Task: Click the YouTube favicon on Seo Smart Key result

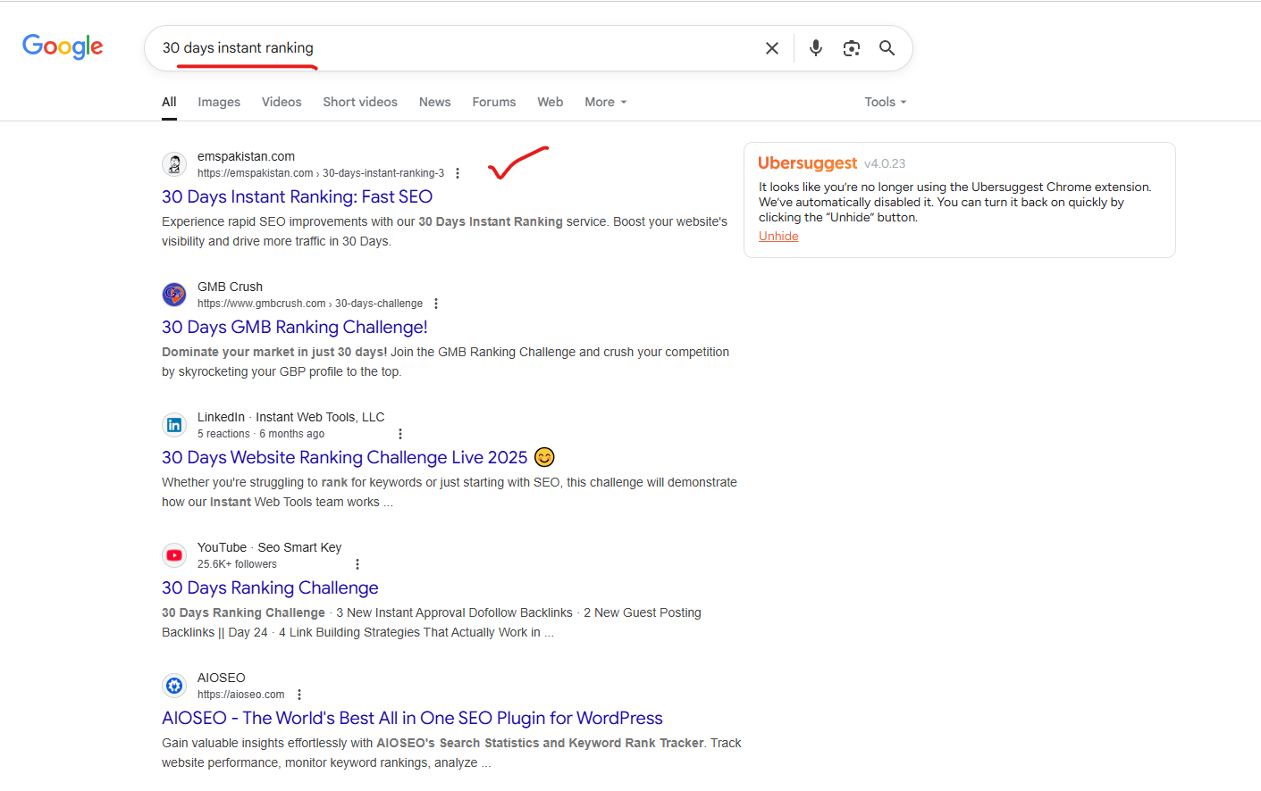Action: pos(174,555)
